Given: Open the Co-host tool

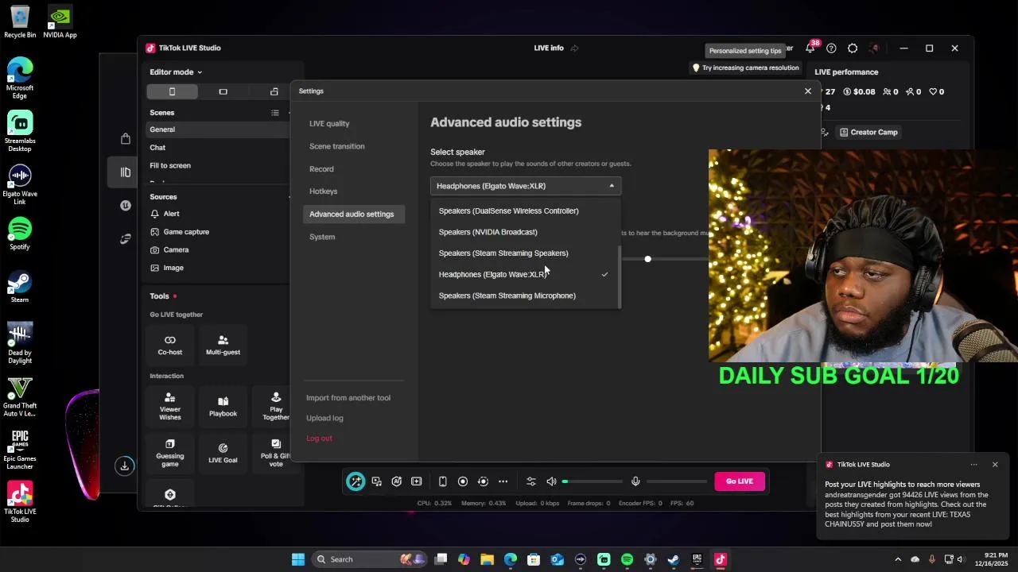Looking at the screenshot, I should [169, 345].
